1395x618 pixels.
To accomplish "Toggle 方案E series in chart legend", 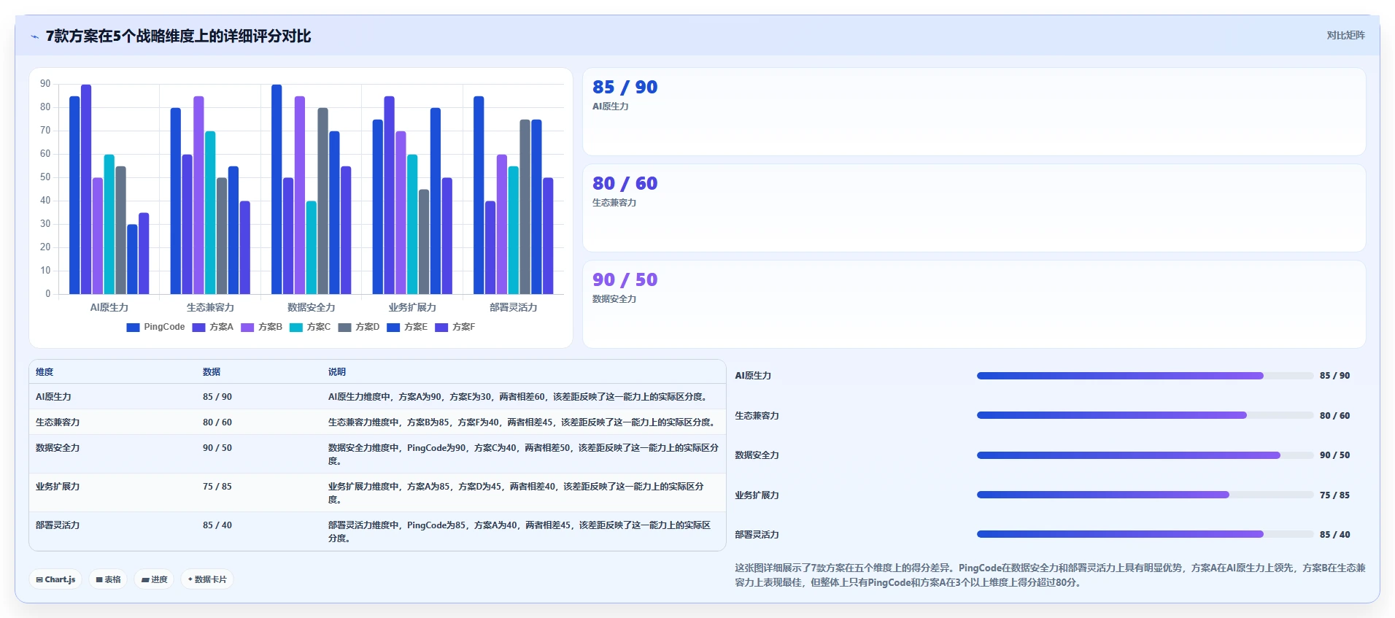I will point(407,327).
